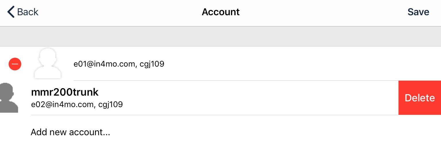Click the "Account" page title
The width and height of the screenshot is (441, 149).
pos(220,12)
